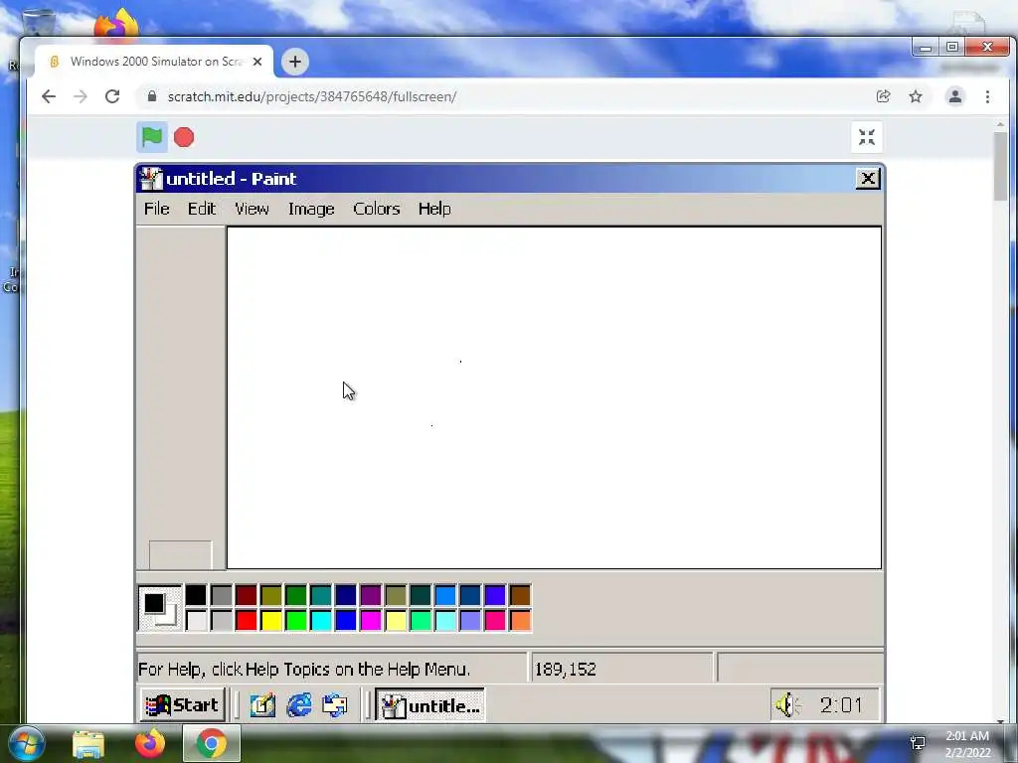Click the empty tool options box
1018x763 pixels.
pos(181,554)
